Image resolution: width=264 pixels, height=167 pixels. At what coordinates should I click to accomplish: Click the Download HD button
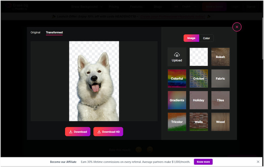[108, 131]
